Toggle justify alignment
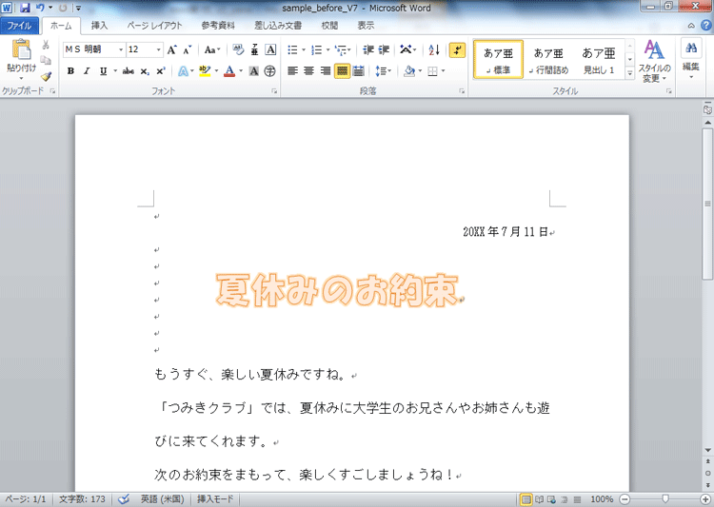714x507 pixels. pos(342,71)
